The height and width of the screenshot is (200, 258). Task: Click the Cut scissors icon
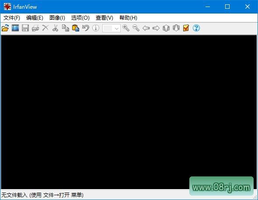(56, 28)
